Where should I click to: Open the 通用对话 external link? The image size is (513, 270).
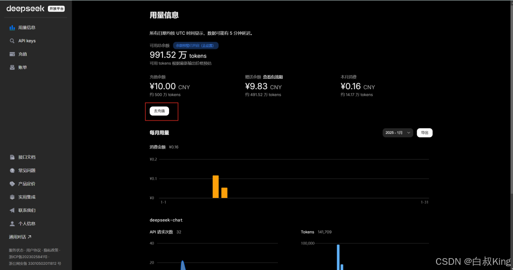[20, 237]
